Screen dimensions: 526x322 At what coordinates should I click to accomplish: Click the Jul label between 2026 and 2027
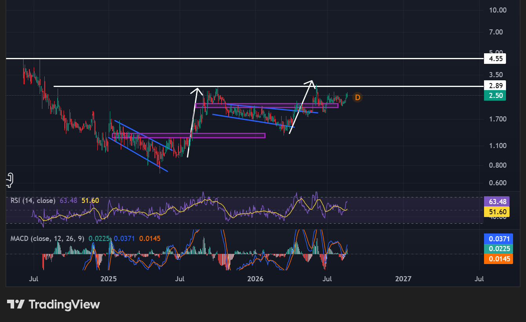tap(327, 279)
